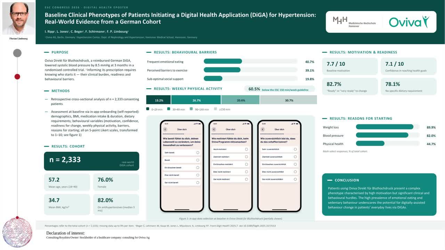Click the antihypertensives 82.0% card

tap(116, 205)
